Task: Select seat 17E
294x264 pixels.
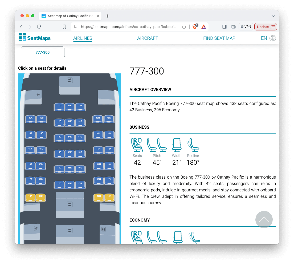Action: tap(70, 185)
